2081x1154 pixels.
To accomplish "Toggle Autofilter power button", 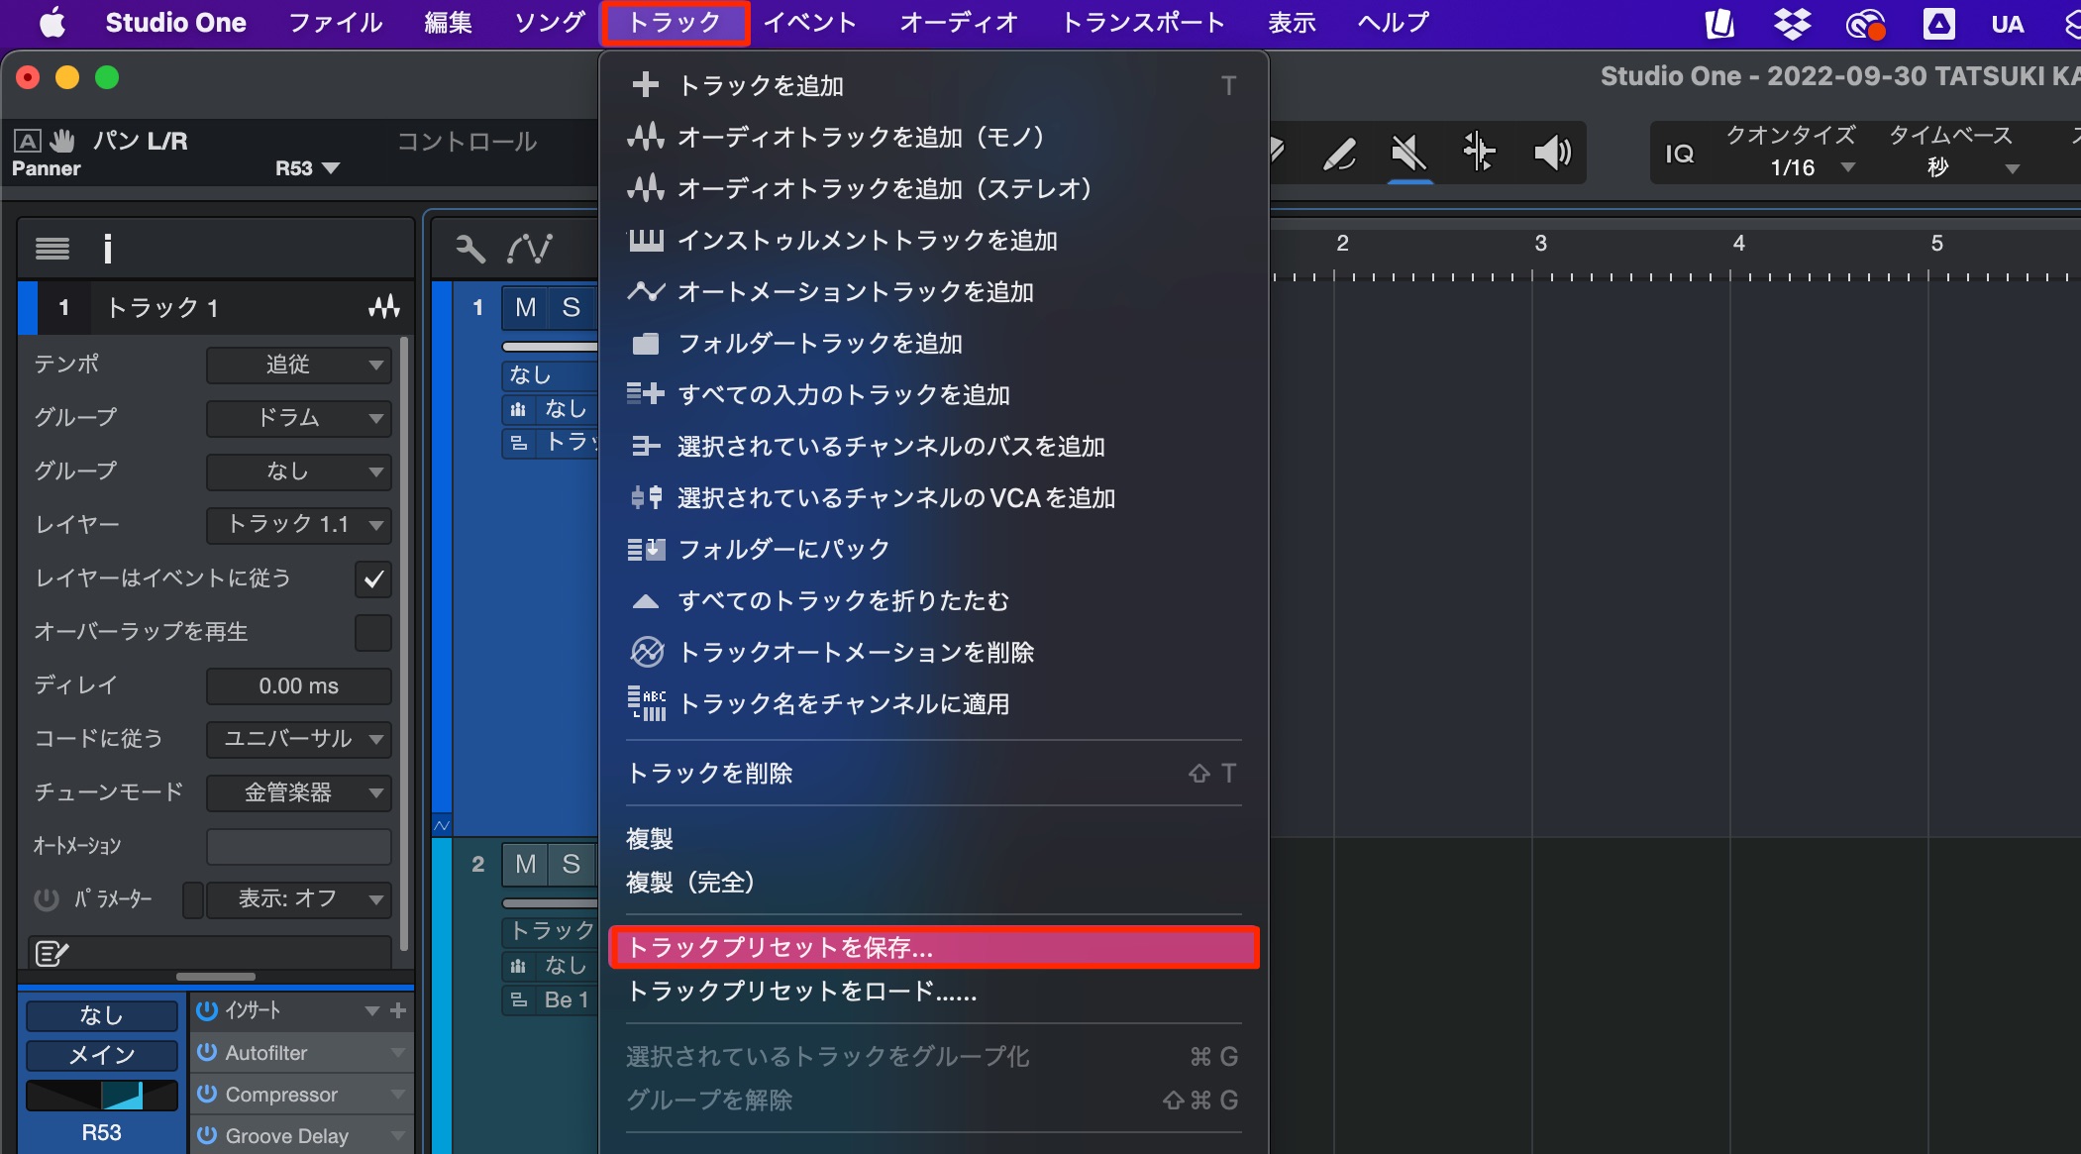I will 206,1052.
